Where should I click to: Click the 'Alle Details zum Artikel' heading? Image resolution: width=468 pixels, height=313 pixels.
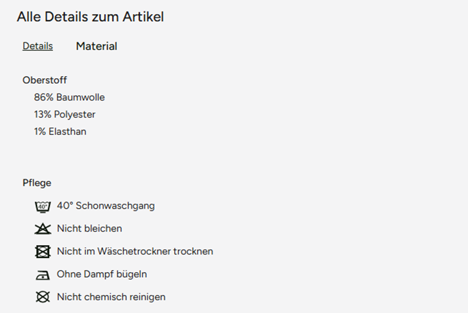coord(90,17)
